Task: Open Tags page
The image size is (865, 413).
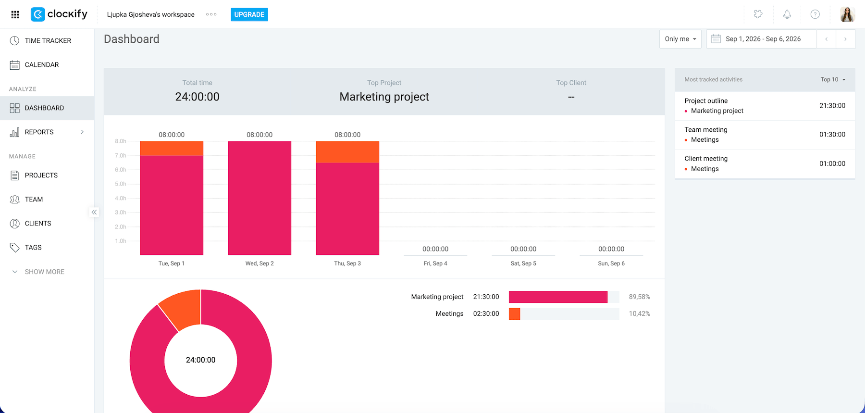Action: click(x=47, y=248)
